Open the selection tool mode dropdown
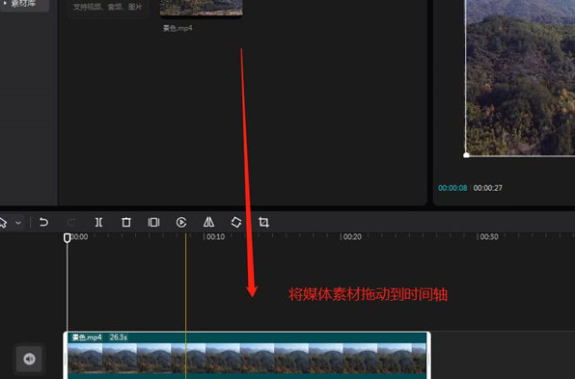 pyautogui.click(x=18, y=223)
